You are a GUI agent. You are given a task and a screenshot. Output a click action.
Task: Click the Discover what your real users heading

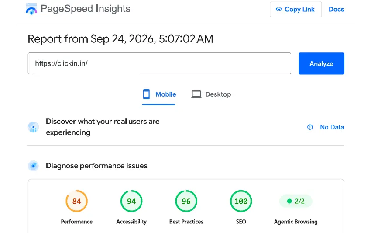(x=103, y=127)
